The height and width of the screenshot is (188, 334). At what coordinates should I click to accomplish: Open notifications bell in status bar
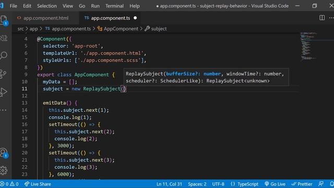[x=332, y=184]
